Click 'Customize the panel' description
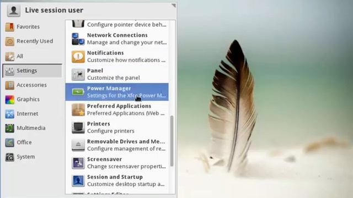353x198 pixels. point(114,78)
